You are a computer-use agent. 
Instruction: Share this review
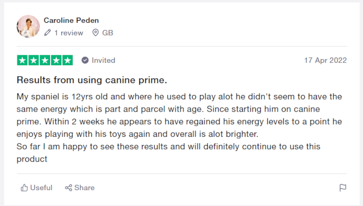pyautogui.click(x=80, y=188)
